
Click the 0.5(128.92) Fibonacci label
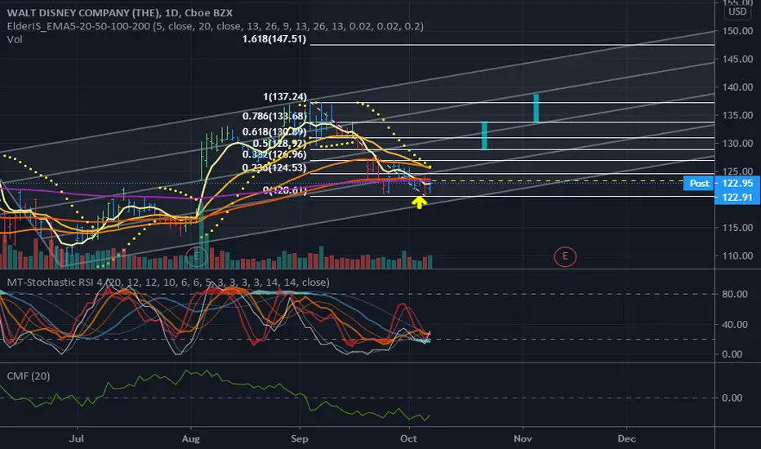279,144
